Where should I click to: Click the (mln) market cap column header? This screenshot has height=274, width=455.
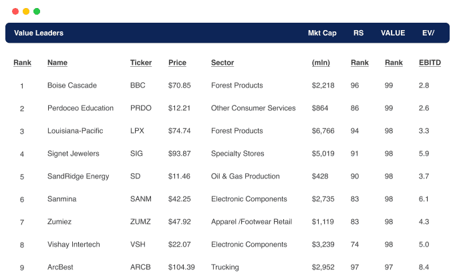tap(321, 63)
